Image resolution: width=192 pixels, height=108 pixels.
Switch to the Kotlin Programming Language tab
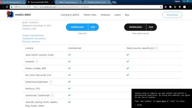click(69, 2)
